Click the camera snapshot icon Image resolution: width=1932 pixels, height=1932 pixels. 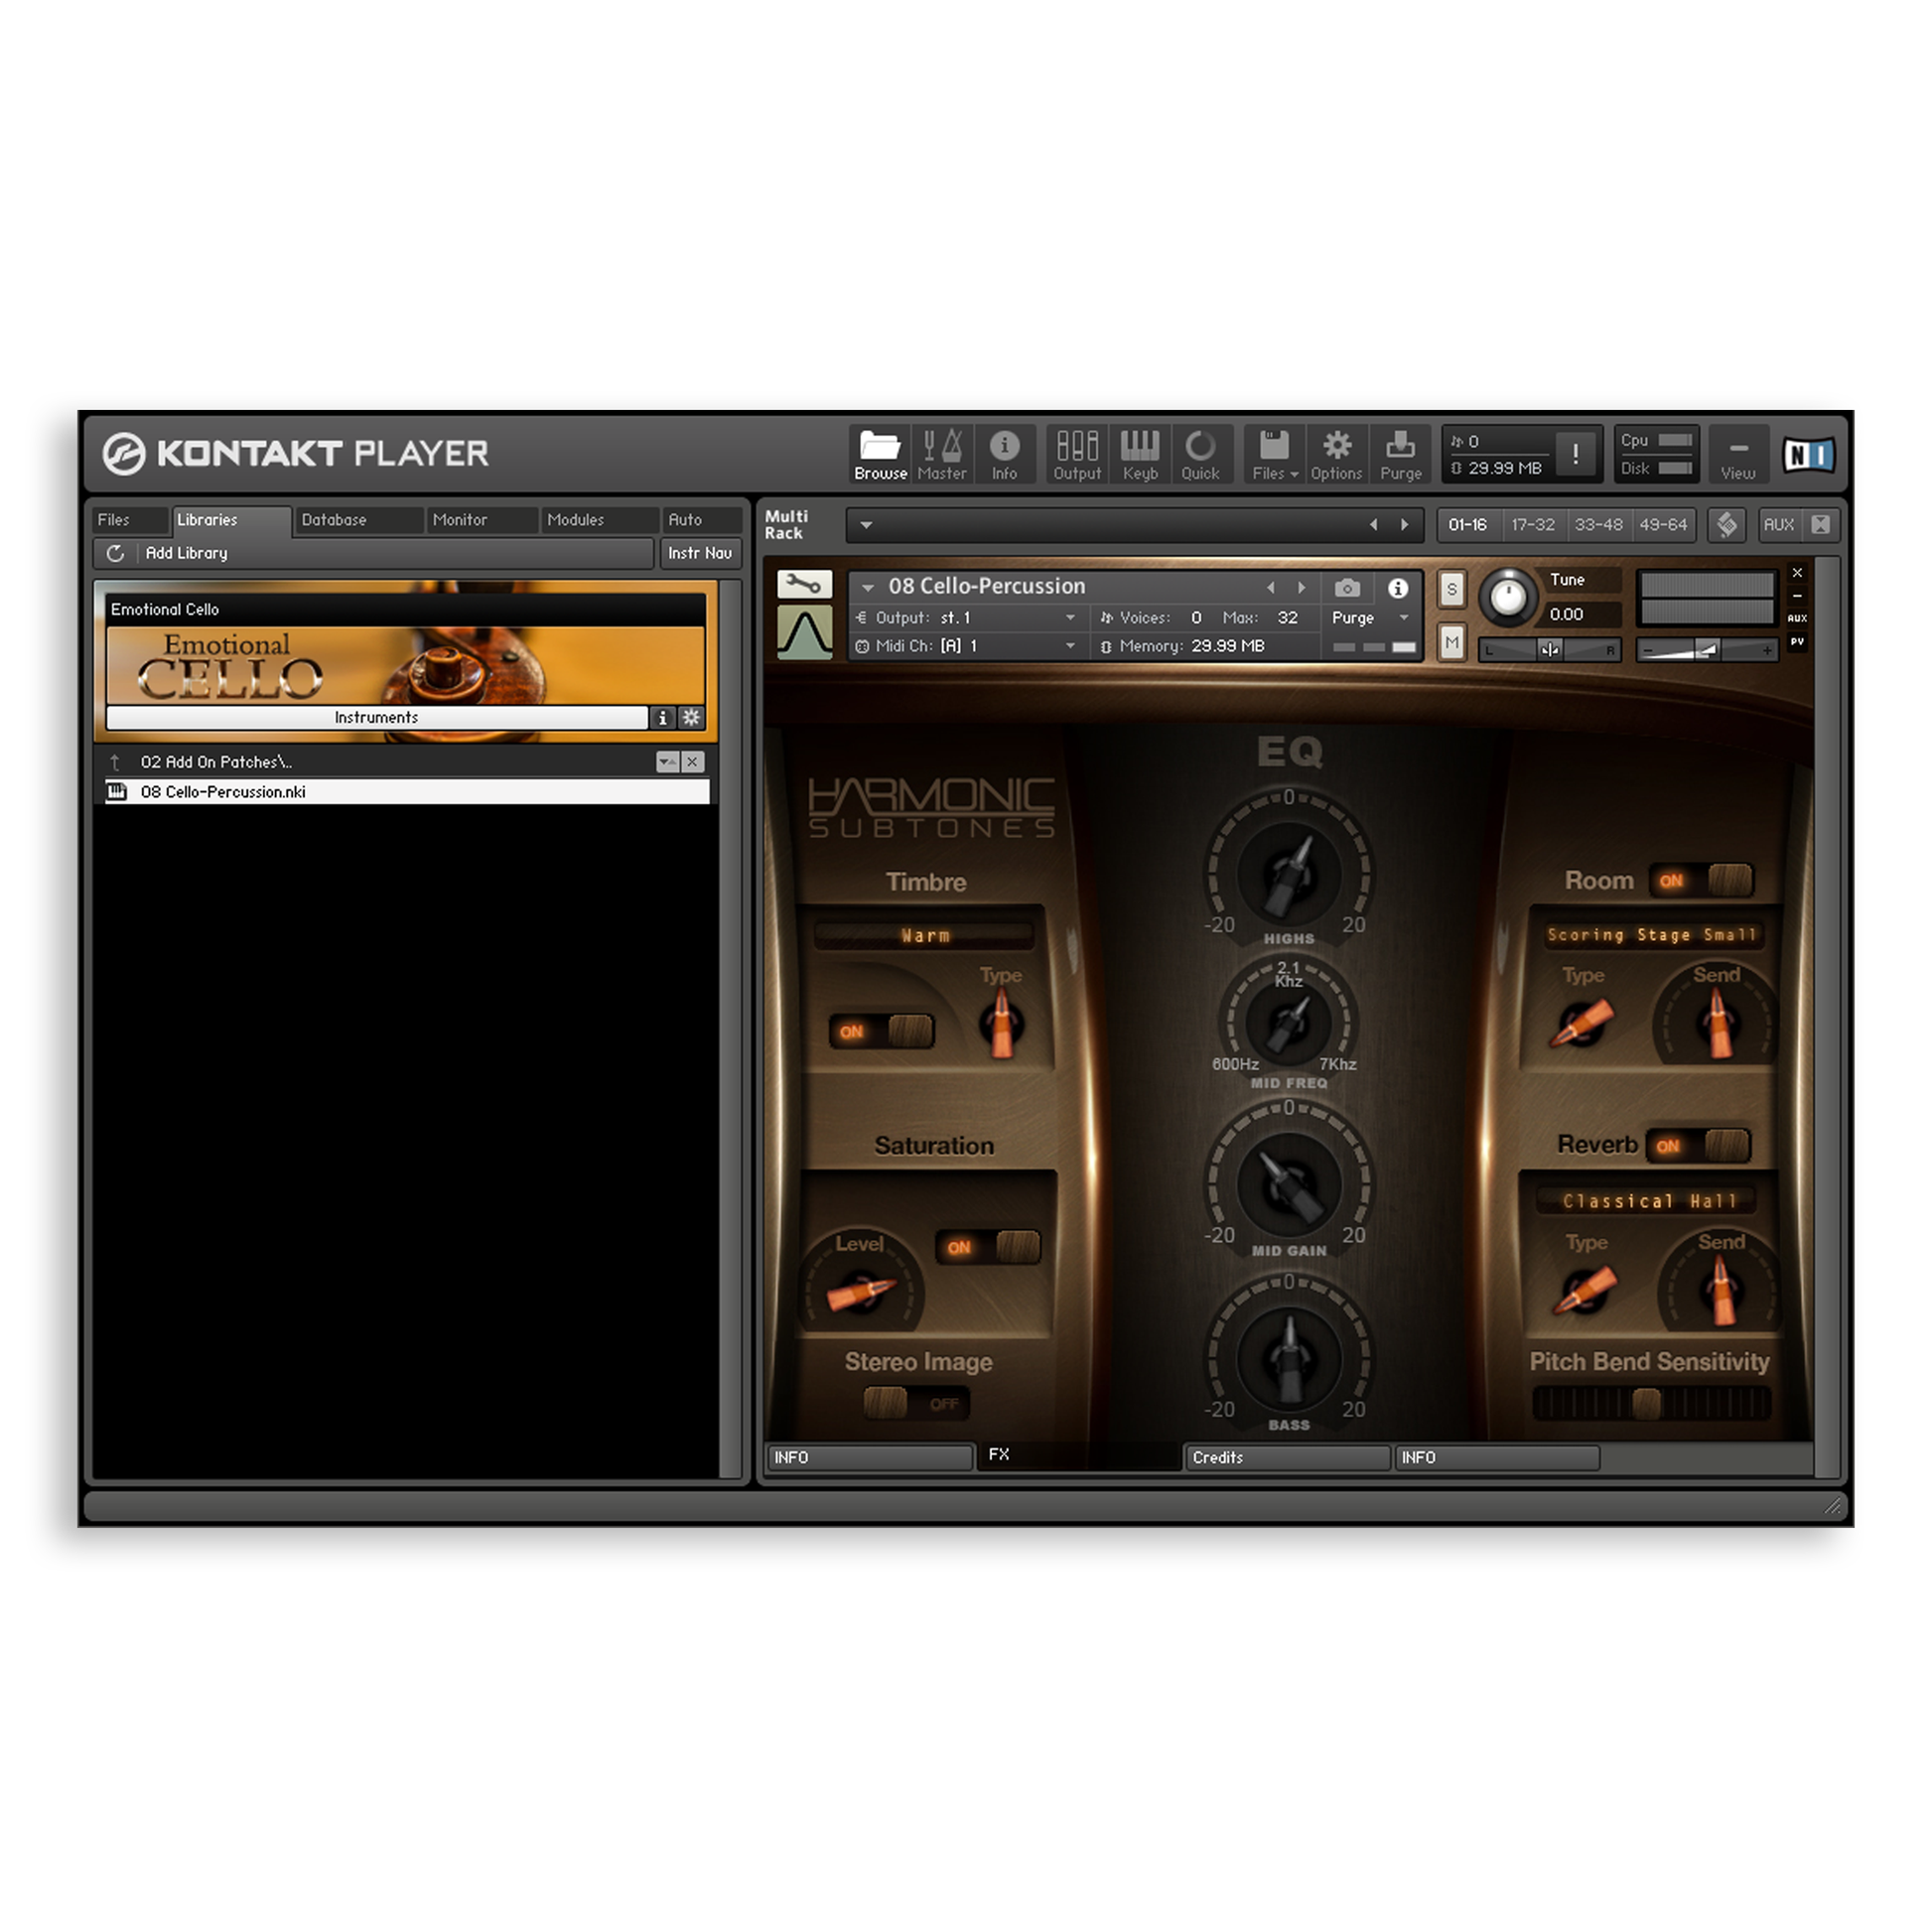pyautogui.click(x=1347, y=588)
